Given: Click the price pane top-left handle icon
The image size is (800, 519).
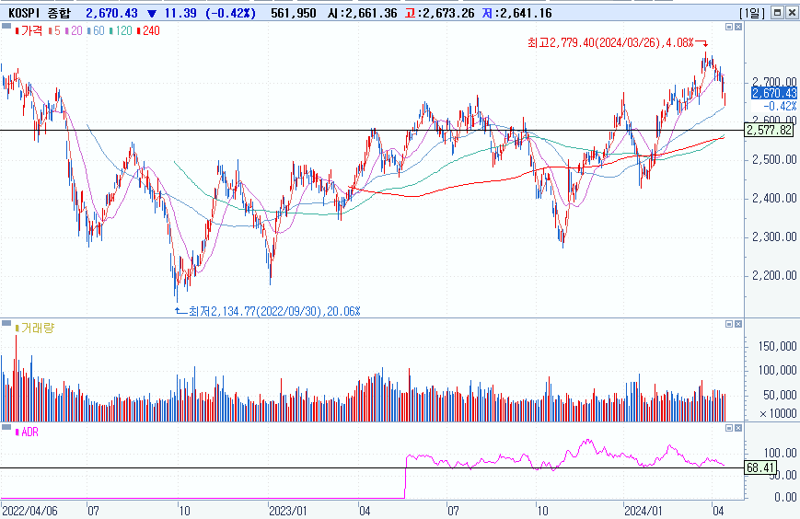Looking at the screenshot, I should click(6, 26).
